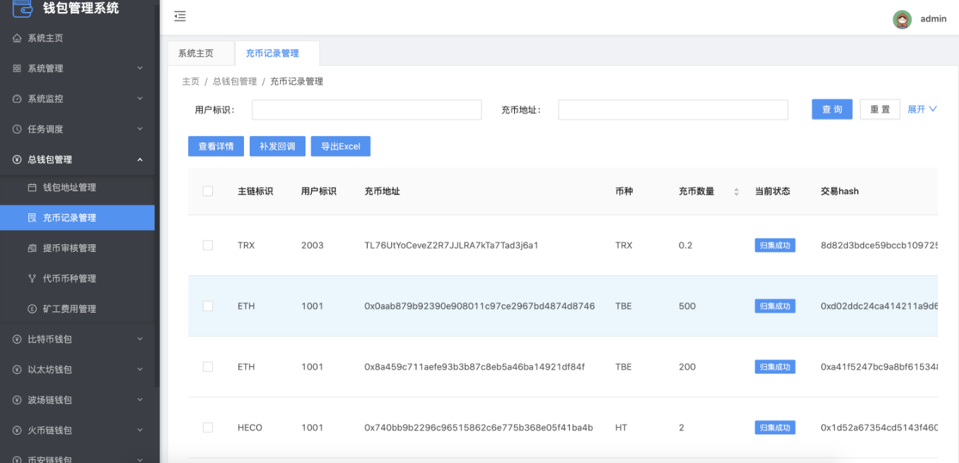The width and height of the screenshot is (959, 463).
Task: Click the 交易hash column header
Action: coord(839,191)
